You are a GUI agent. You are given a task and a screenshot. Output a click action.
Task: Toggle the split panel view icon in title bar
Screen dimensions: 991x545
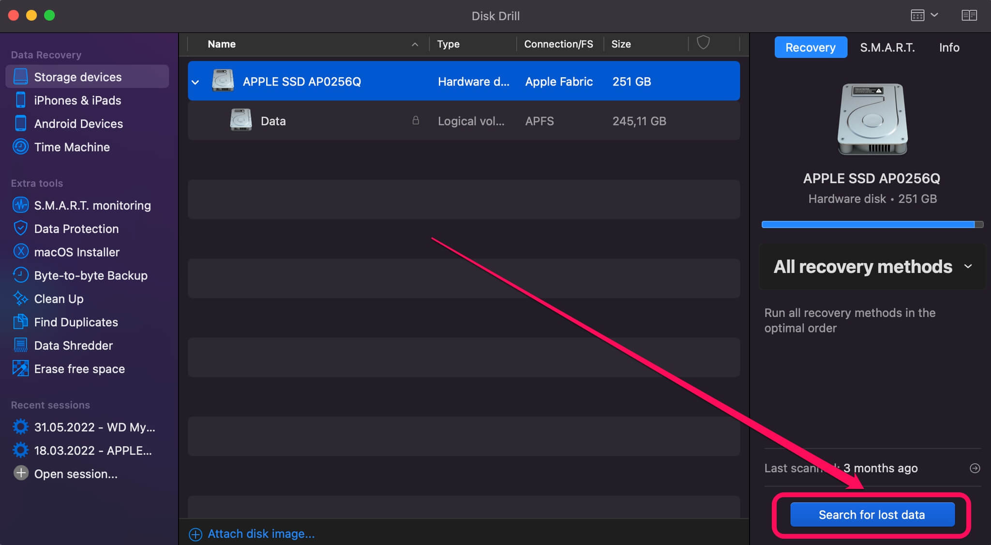pyautogui.click(x=969, y=15)
